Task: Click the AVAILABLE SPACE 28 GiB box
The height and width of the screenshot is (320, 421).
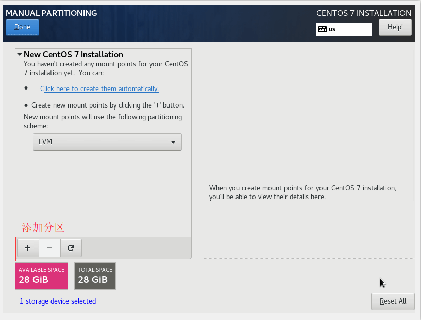Action: tap(41, 276)
